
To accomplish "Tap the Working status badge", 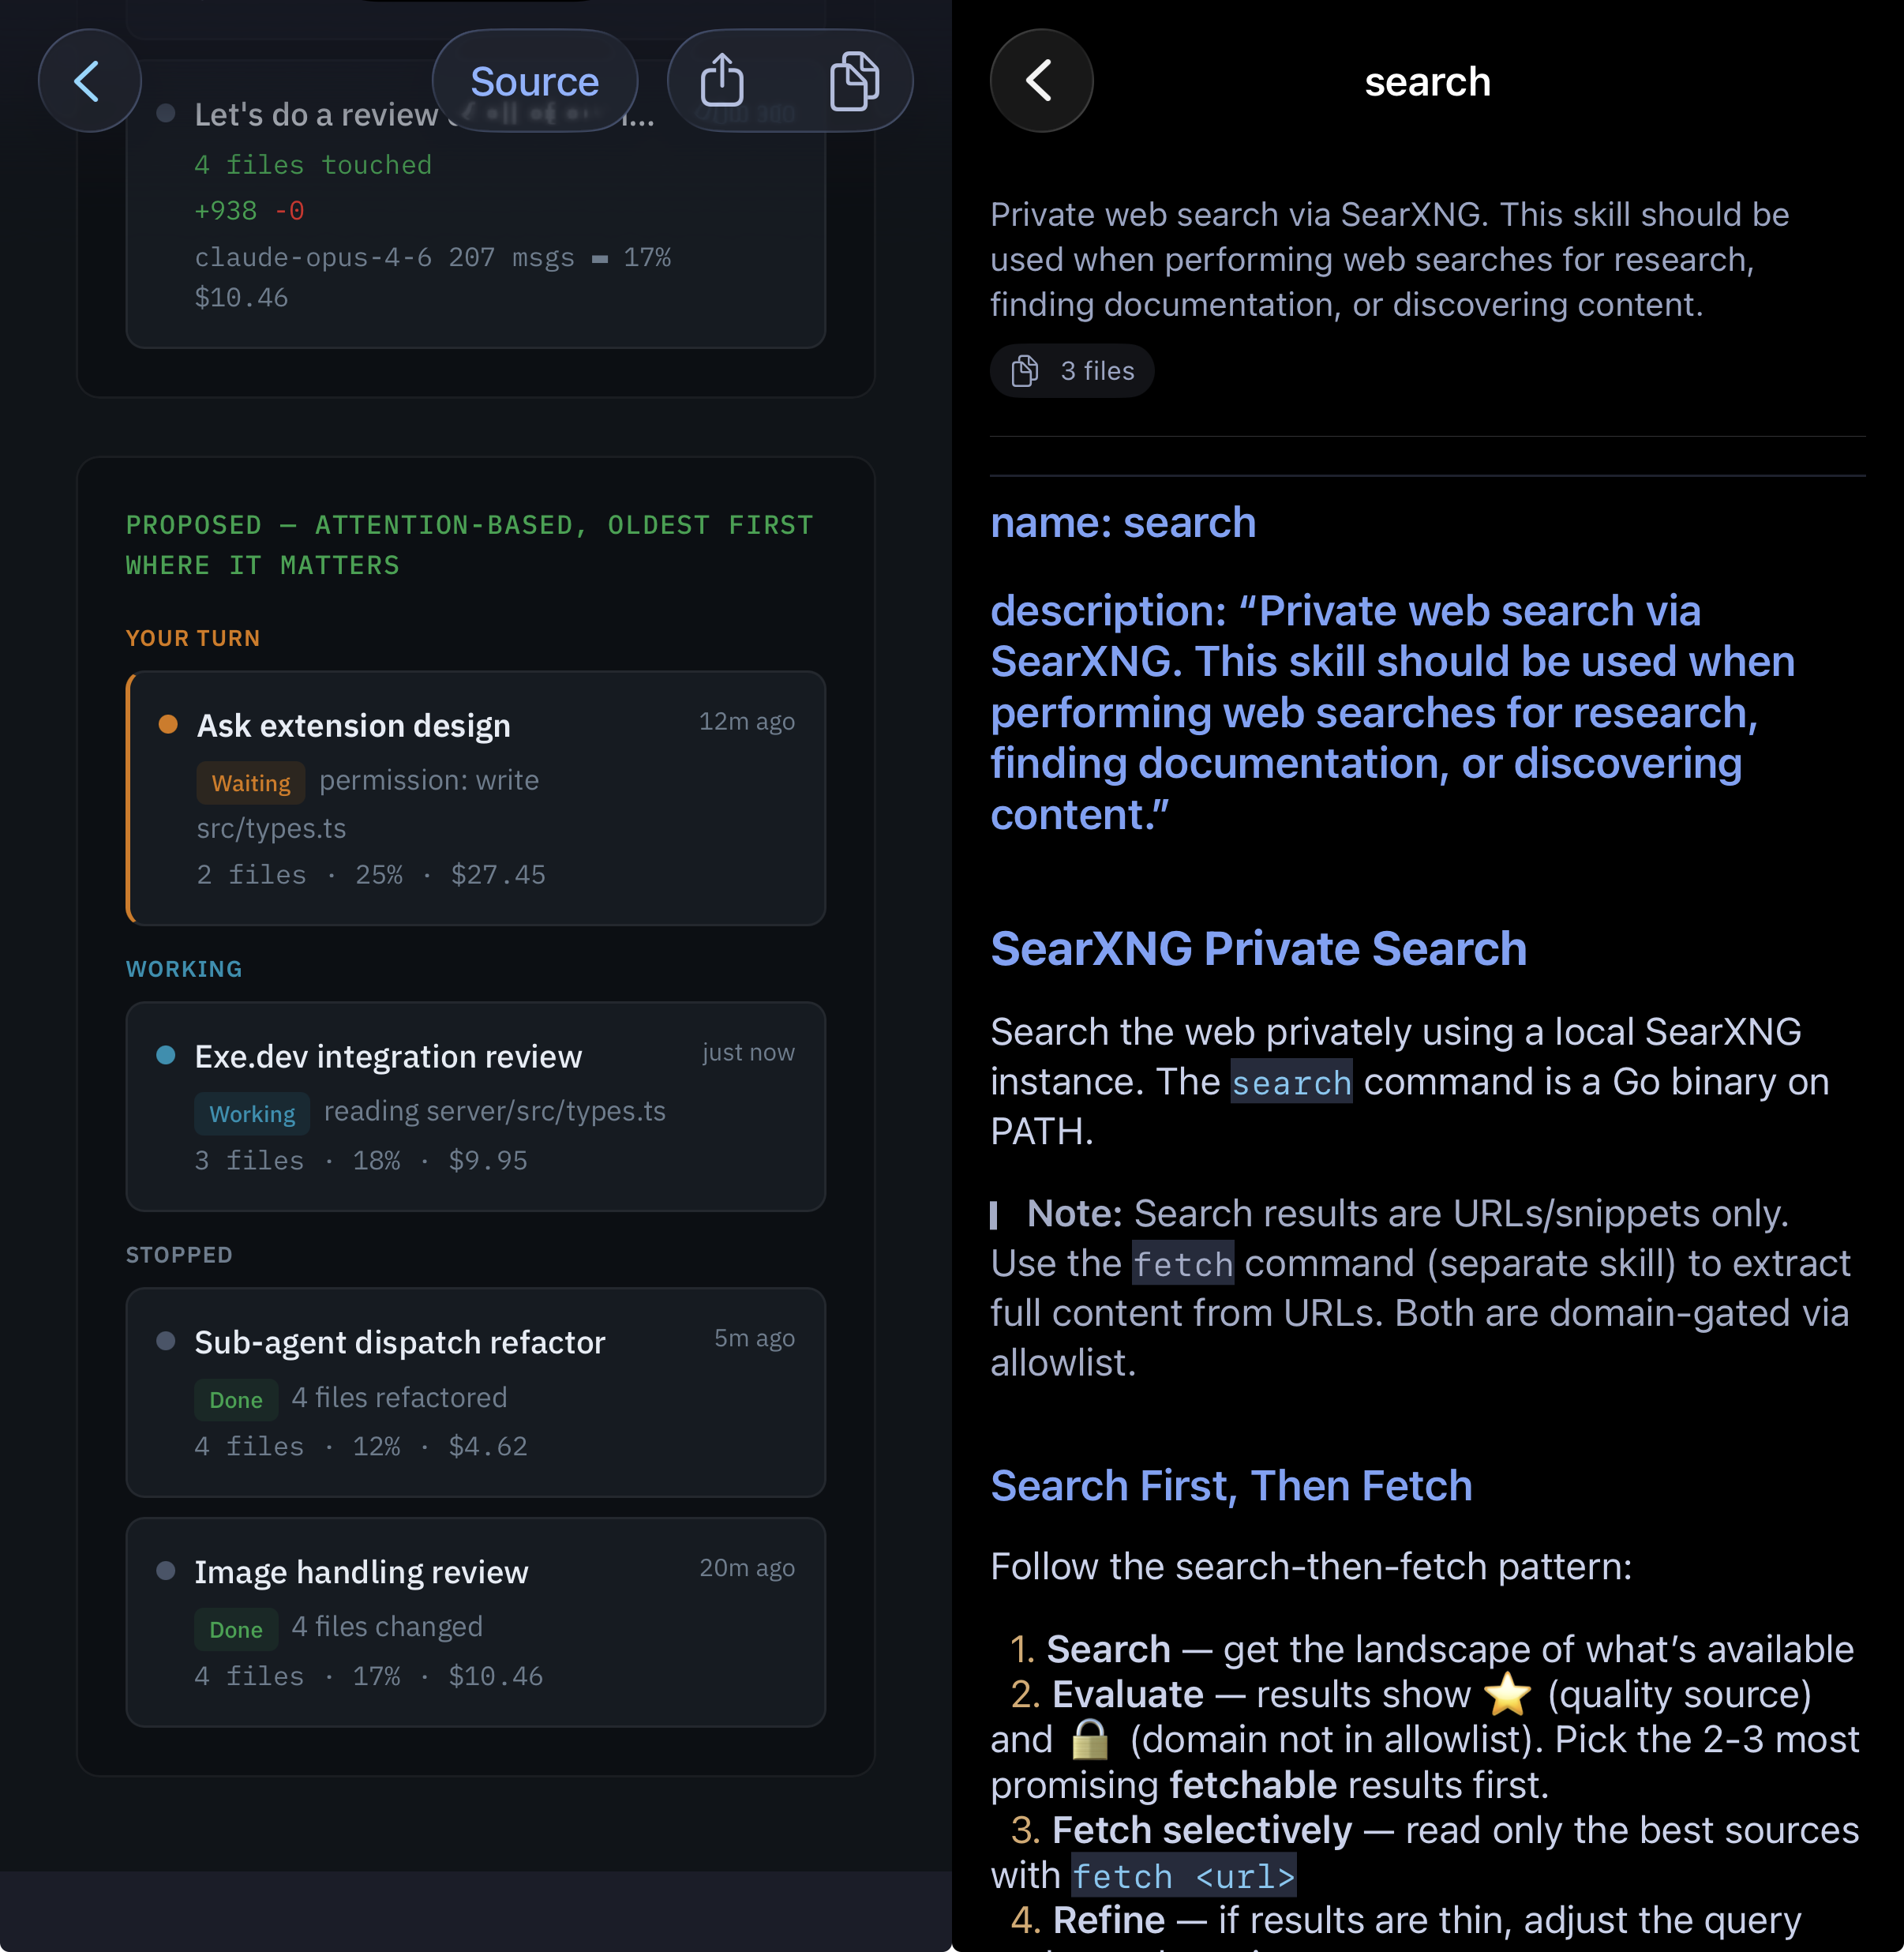I will [x=252, y=1113].
